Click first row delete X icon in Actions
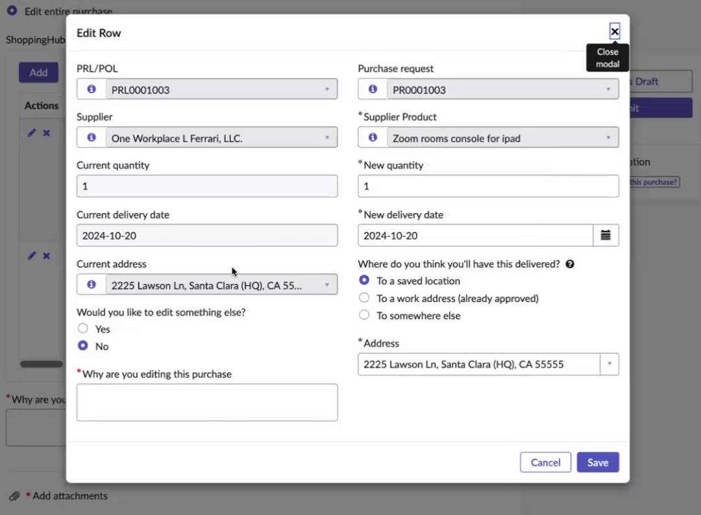The image size is (701, 515). pos(47,133)
